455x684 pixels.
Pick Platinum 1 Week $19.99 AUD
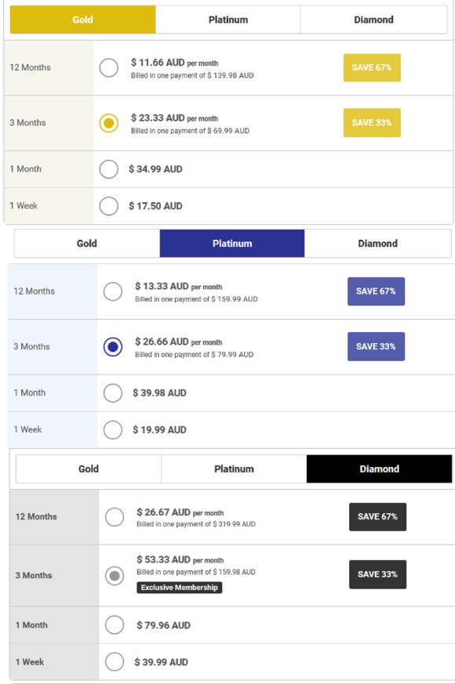113,429
